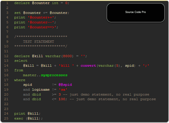The width and height of the screenshot is (169, 123).
Task: Click 'declare @counter int = 0;' line
Action: pos(42,3)
